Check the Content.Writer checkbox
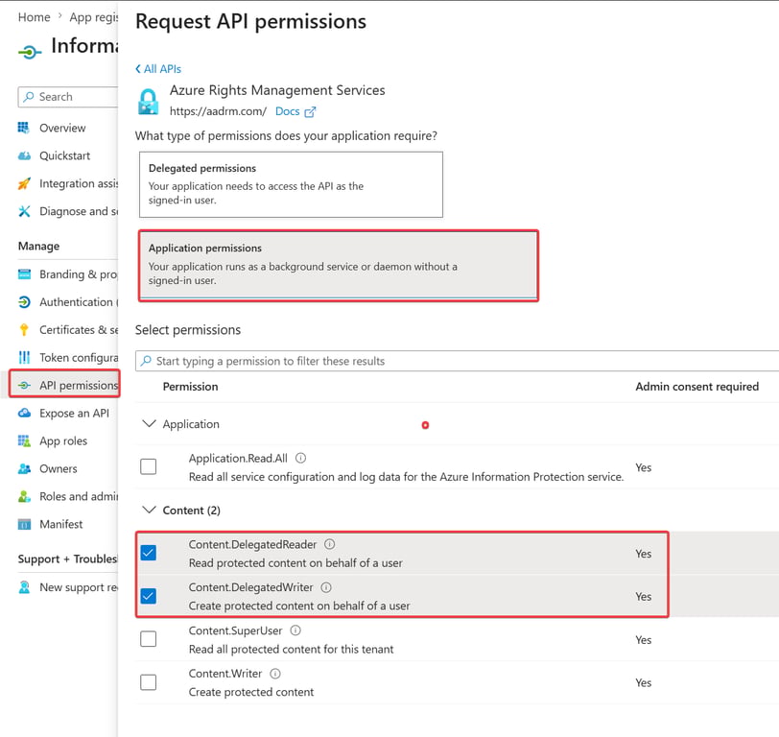The width and height of the screenshot is (779, 737). tap(148, 682)
